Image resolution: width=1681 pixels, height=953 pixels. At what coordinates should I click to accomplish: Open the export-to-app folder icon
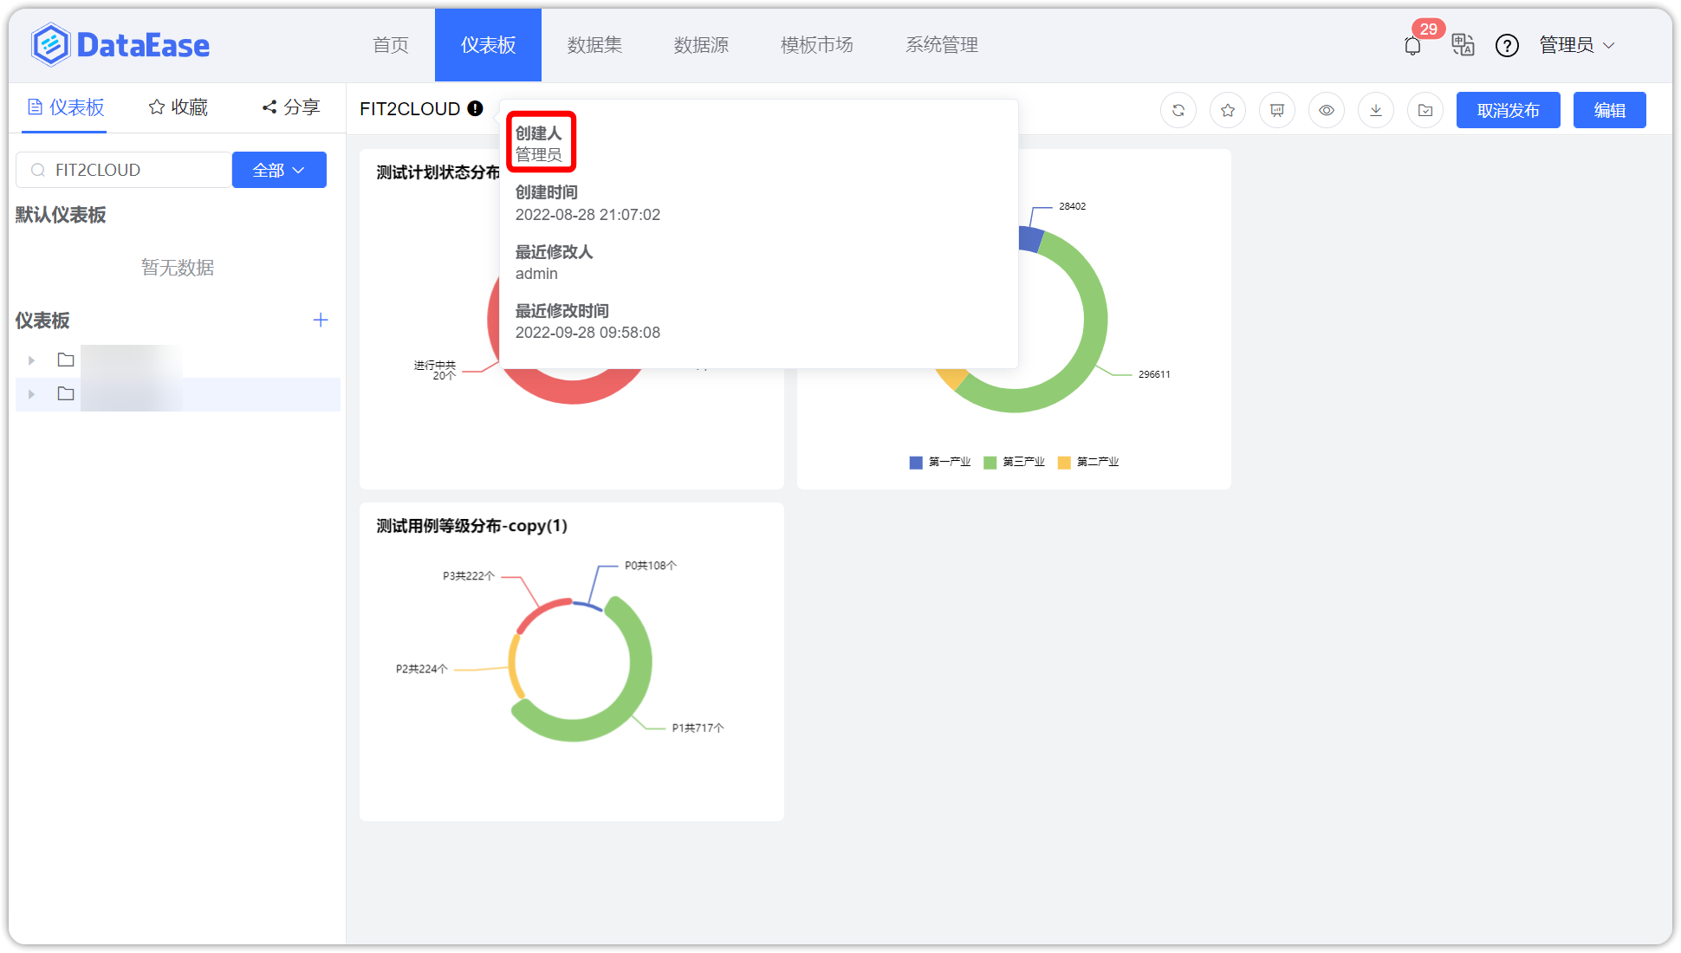[1425, 110]
